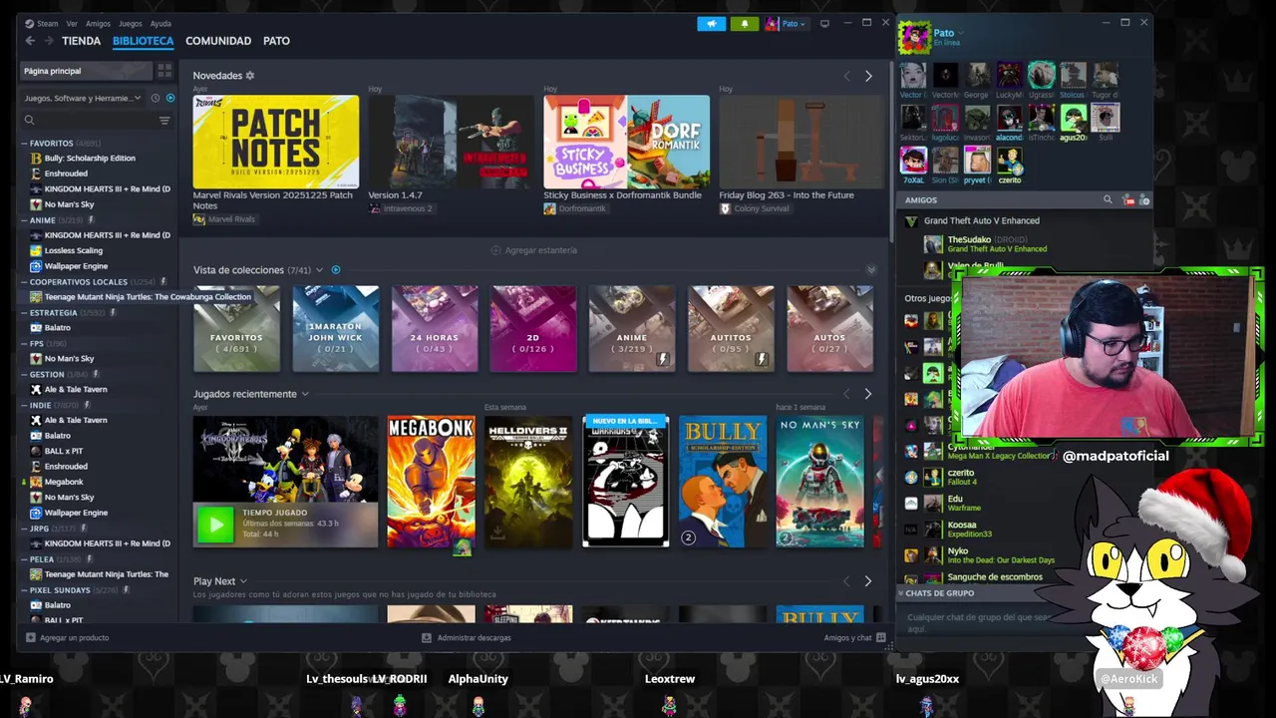This screenshot has width=1276, height=718.
Task: Click next arrow in Novedades shelf
Action: point(868,76)
